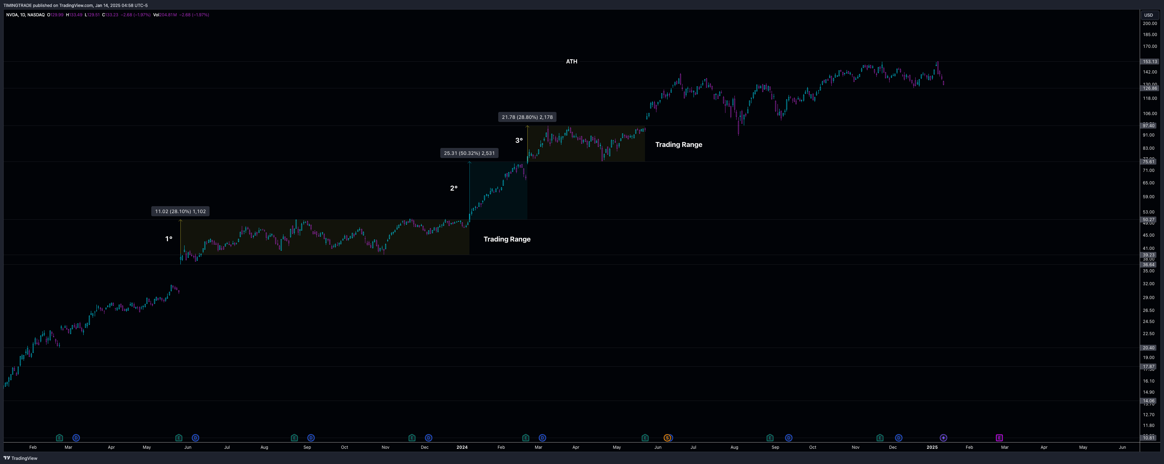Screen dimensions: 1164x464
Task: Open the February 2024 earnings E marker
Action: click(x=526, y=438)
